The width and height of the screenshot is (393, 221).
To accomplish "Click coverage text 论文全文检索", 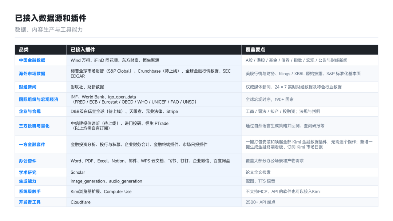I will coord(258,172).
